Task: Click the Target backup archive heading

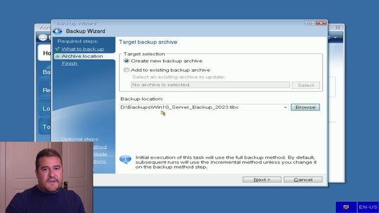Action: point(148,42)
